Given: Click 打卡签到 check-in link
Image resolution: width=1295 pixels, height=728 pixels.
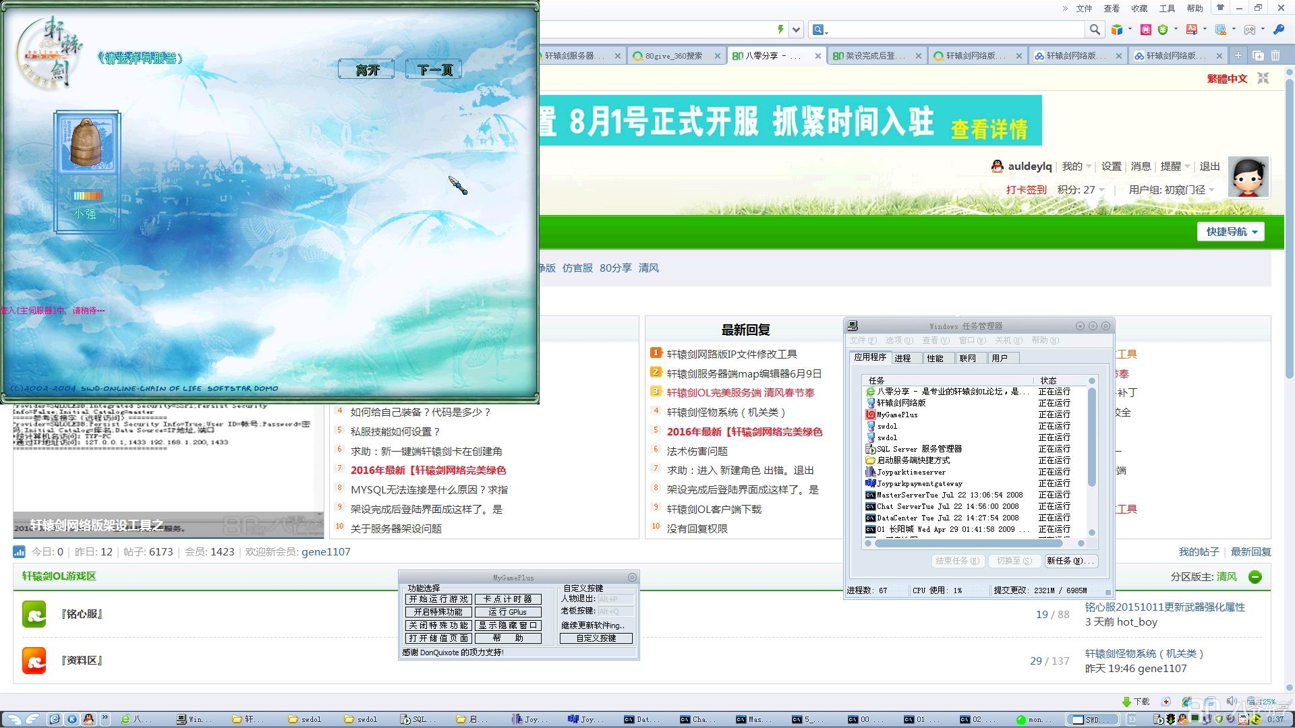Looking at the screenshot, I should (x=1026, y=189).
